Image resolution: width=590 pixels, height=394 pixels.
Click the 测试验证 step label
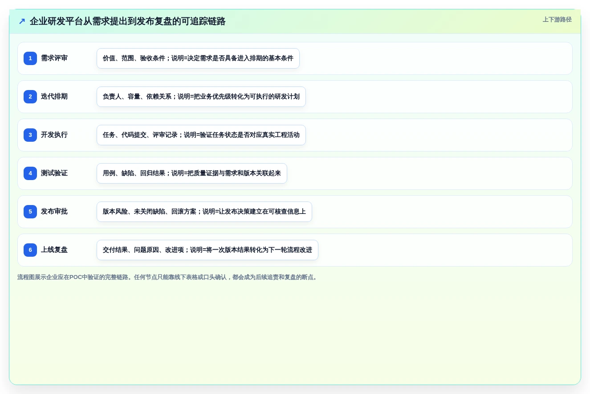(x=54, y=173)
